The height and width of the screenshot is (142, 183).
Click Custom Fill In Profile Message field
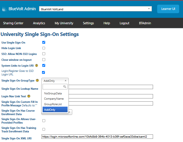[111, 103]
